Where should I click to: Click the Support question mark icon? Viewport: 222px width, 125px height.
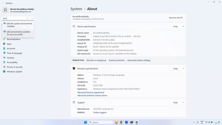pyautogui.click(x=74, y=102)
